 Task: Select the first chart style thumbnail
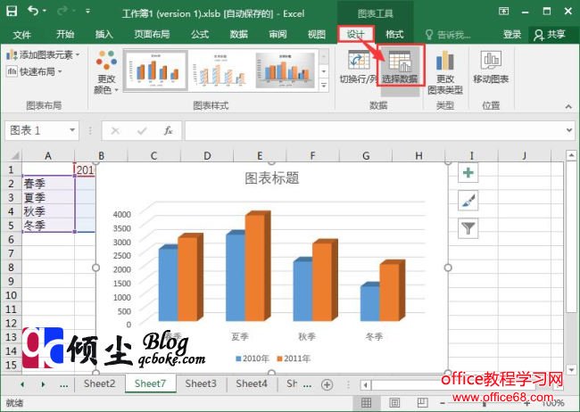155,70
